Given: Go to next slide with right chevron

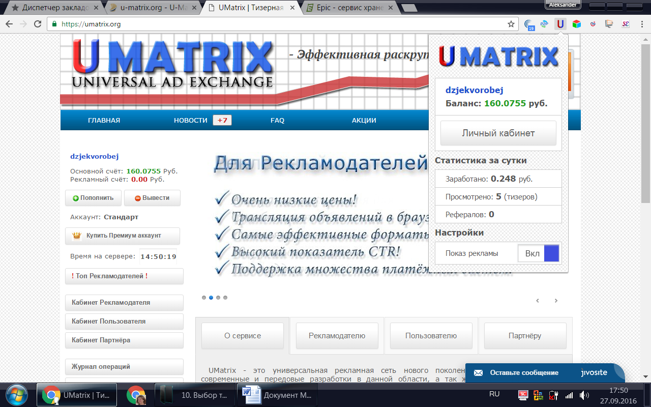Looking at the screenshot, I should pyautogui.click(x=556, y=301).
